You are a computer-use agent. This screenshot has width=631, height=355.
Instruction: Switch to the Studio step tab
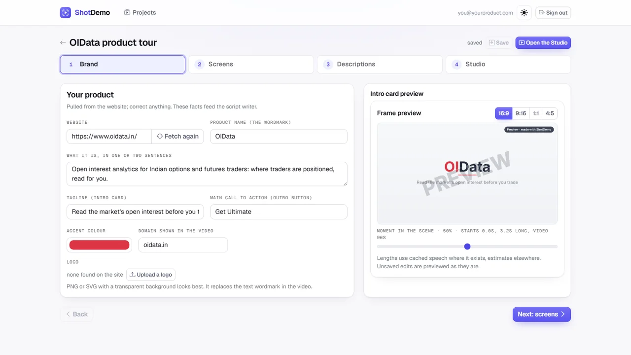pyautogui.click(x=508, y=65)
